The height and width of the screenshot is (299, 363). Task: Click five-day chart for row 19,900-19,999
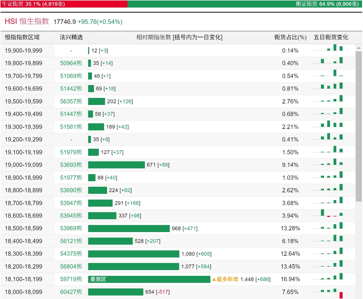tap(328, 48)
